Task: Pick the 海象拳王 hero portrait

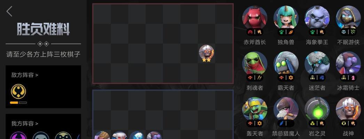Action: 317,18
